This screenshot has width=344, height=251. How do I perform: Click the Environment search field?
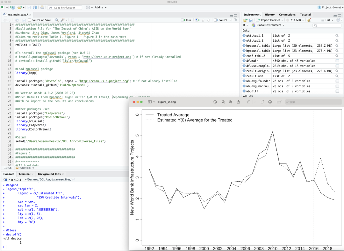coord(327,25)
